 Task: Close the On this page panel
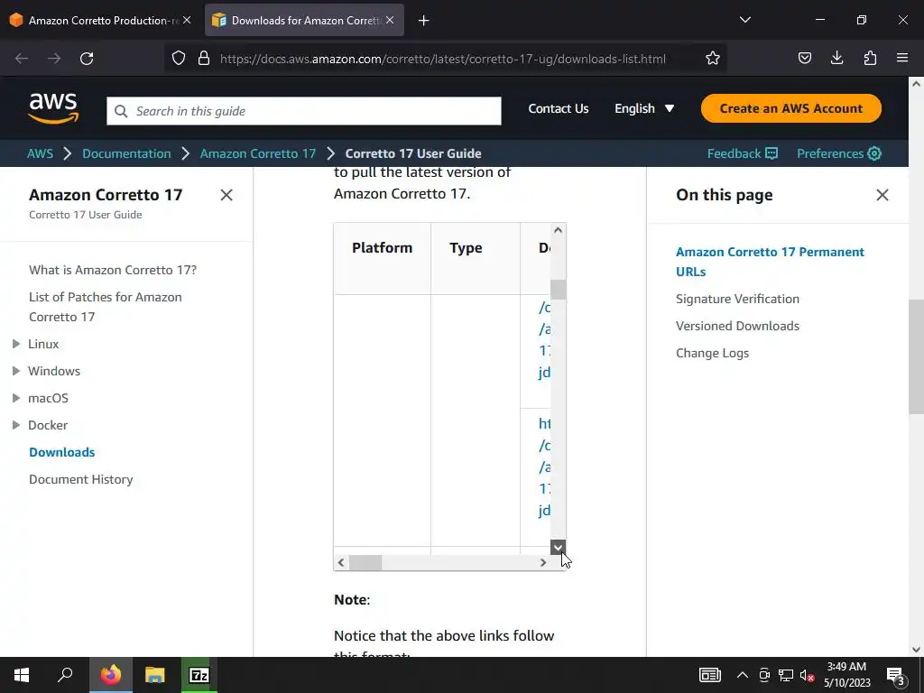tap(882, 195)
